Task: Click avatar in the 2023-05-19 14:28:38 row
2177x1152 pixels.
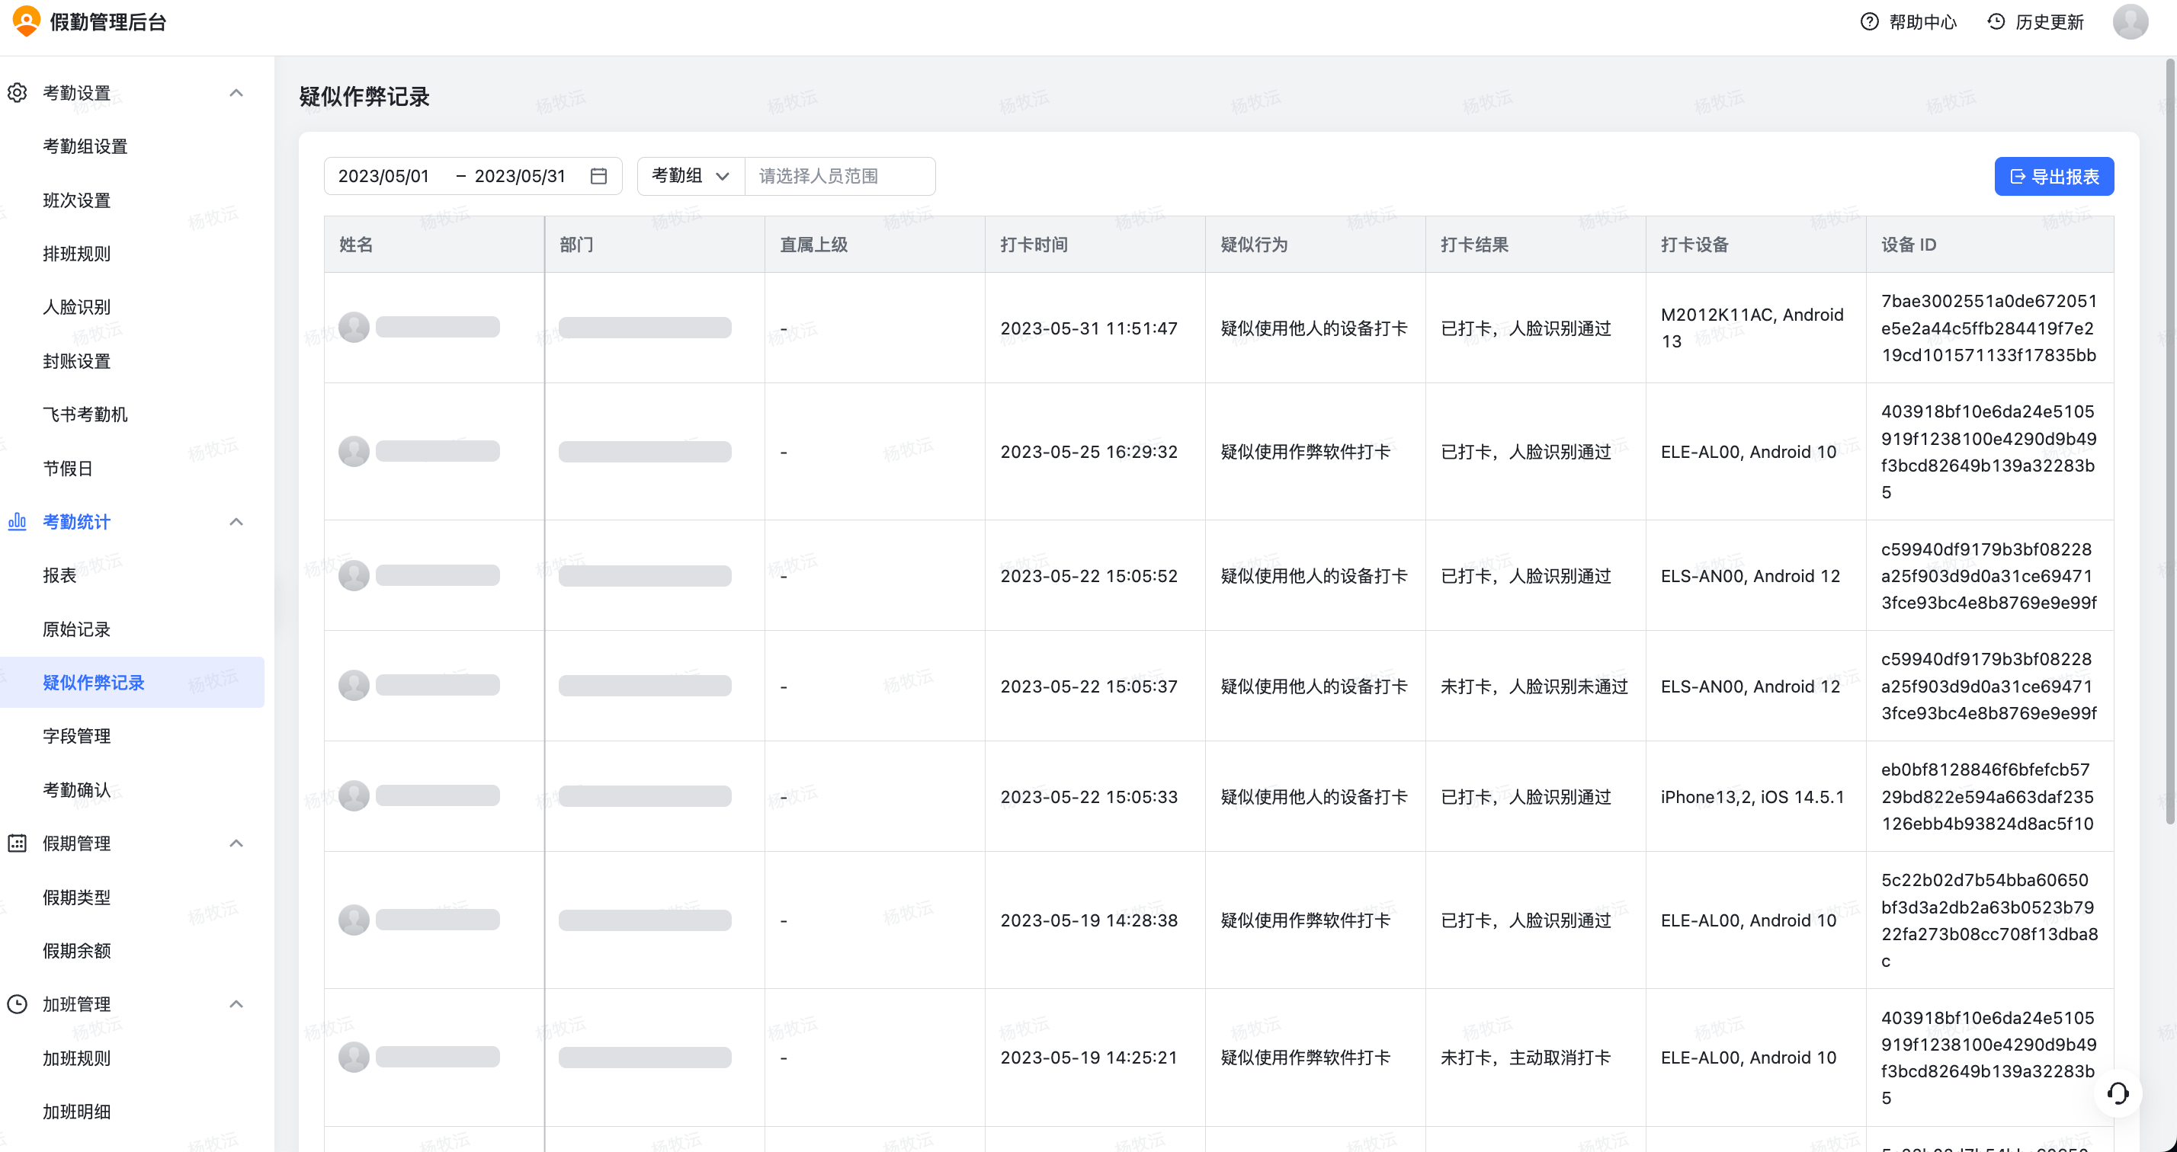Action: pyautogui.click(x=354, y=920)
